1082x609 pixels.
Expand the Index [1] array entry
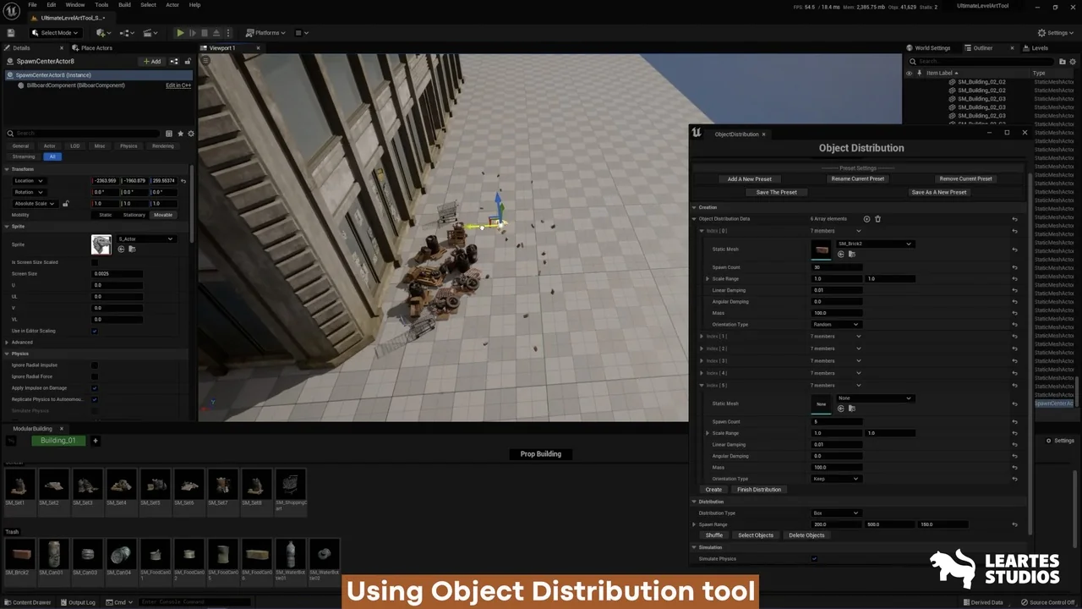click(x=702, y=337)
